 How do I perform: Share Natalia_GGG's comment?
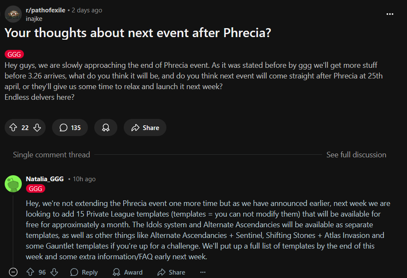click(172, 272)
